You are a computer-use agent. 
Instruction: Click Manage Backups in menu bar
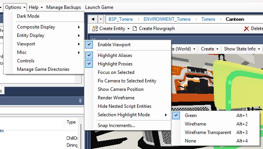coord(64,7)
